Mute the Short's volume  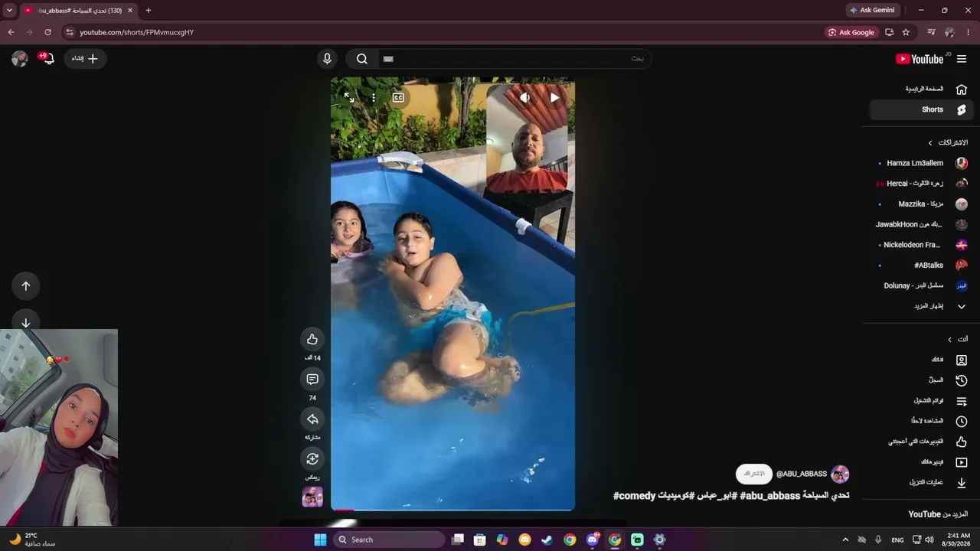pos(524,97)
